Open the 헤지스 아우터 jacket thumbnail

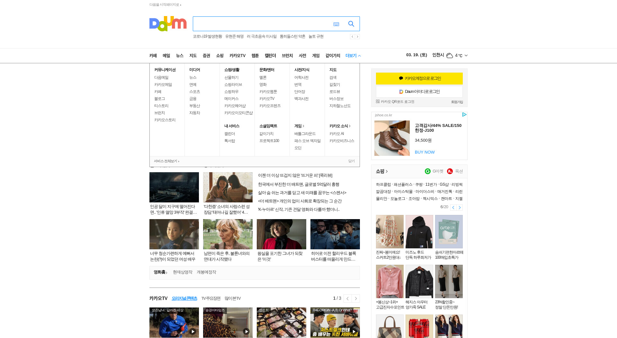point(419,281)
